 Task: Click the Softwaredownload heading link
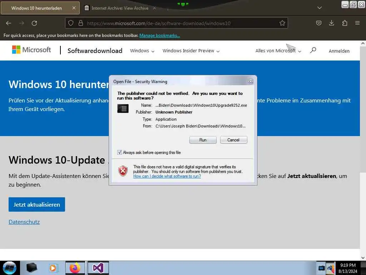pyautogui.click(x=95, y=51)
